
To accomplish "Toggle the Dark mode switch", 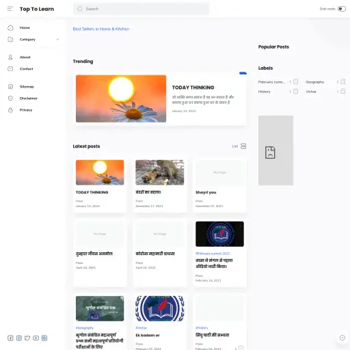I will pyautogui.click(x=342, y=9).
